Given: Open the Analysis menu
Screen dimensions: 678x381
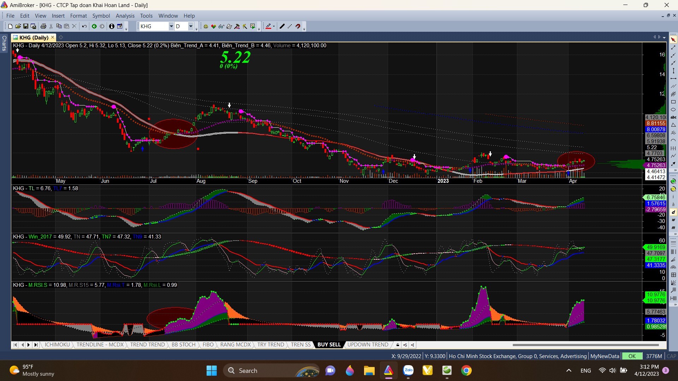Looking at the screenshot, I should [125, 16].
